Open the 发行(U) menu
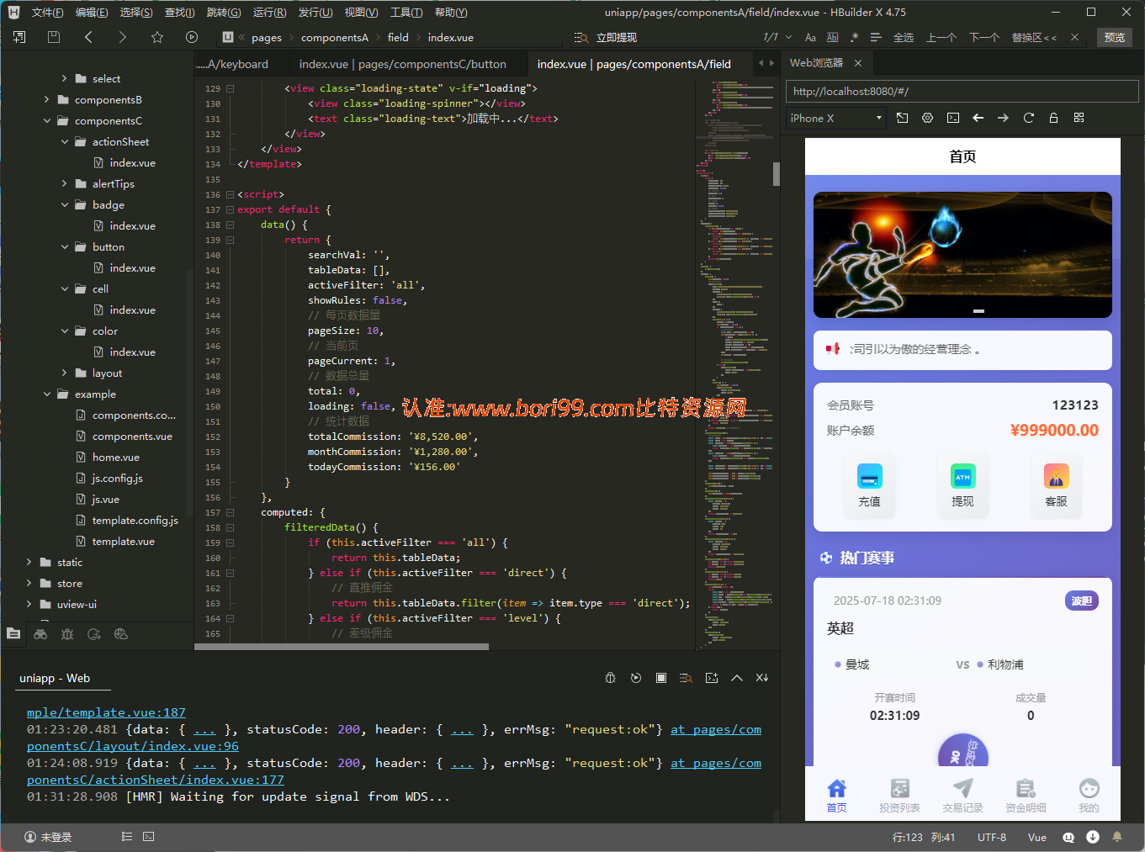The image size is (1145, 852). coord(315,12)
